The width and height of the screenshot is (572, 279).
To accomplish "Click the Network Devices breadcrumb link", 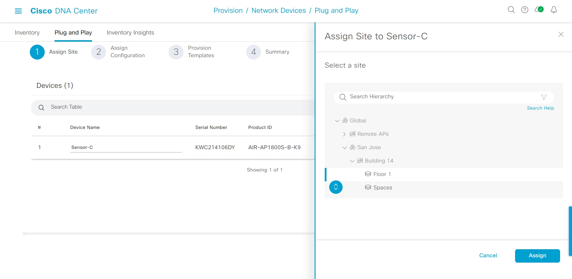I will click(x=279, y=10).
